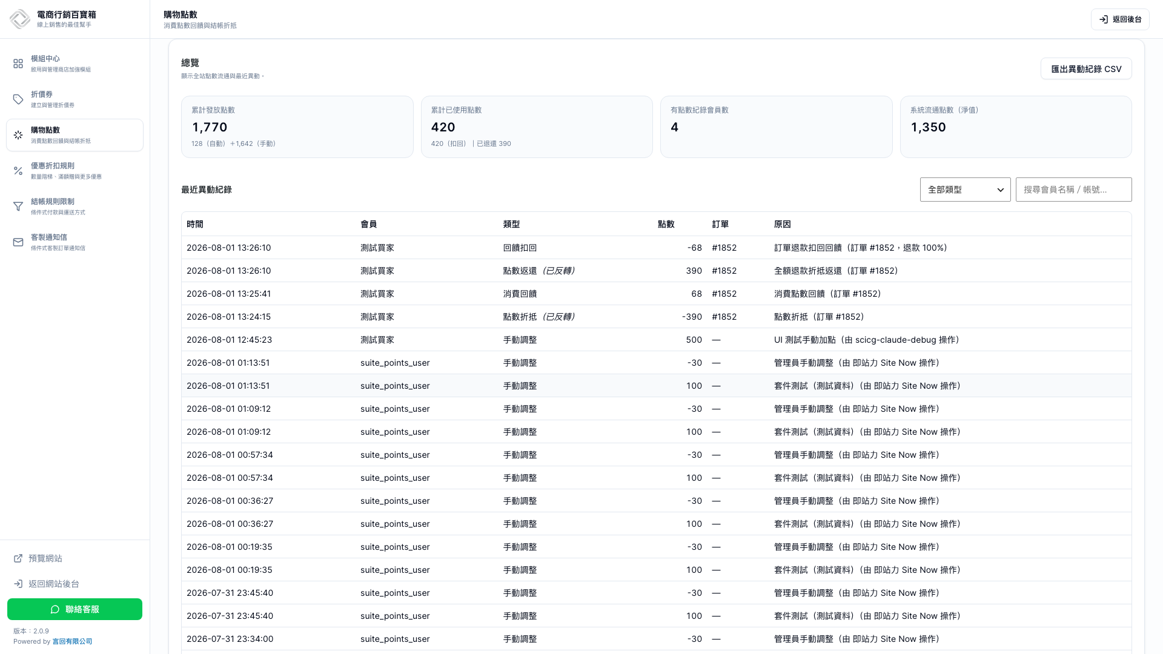Focus the 搜尋會員名稱 search field
1163x654 pixels.
pos(1073,190)
